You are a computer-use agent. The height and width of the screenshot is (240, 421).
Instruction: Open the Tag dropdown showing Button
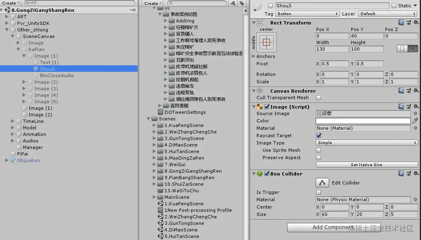click(307, 14)
